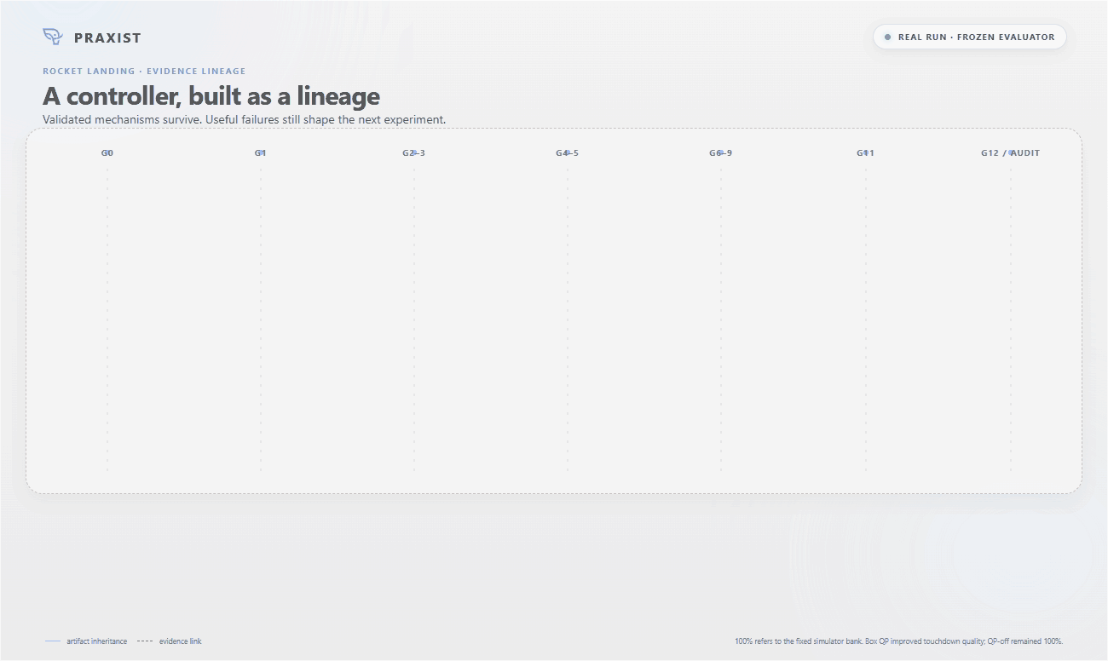Click the Real Run · Frozen Evaluator badge
The width and height of the screenshot is (1108, 661).
970,37
